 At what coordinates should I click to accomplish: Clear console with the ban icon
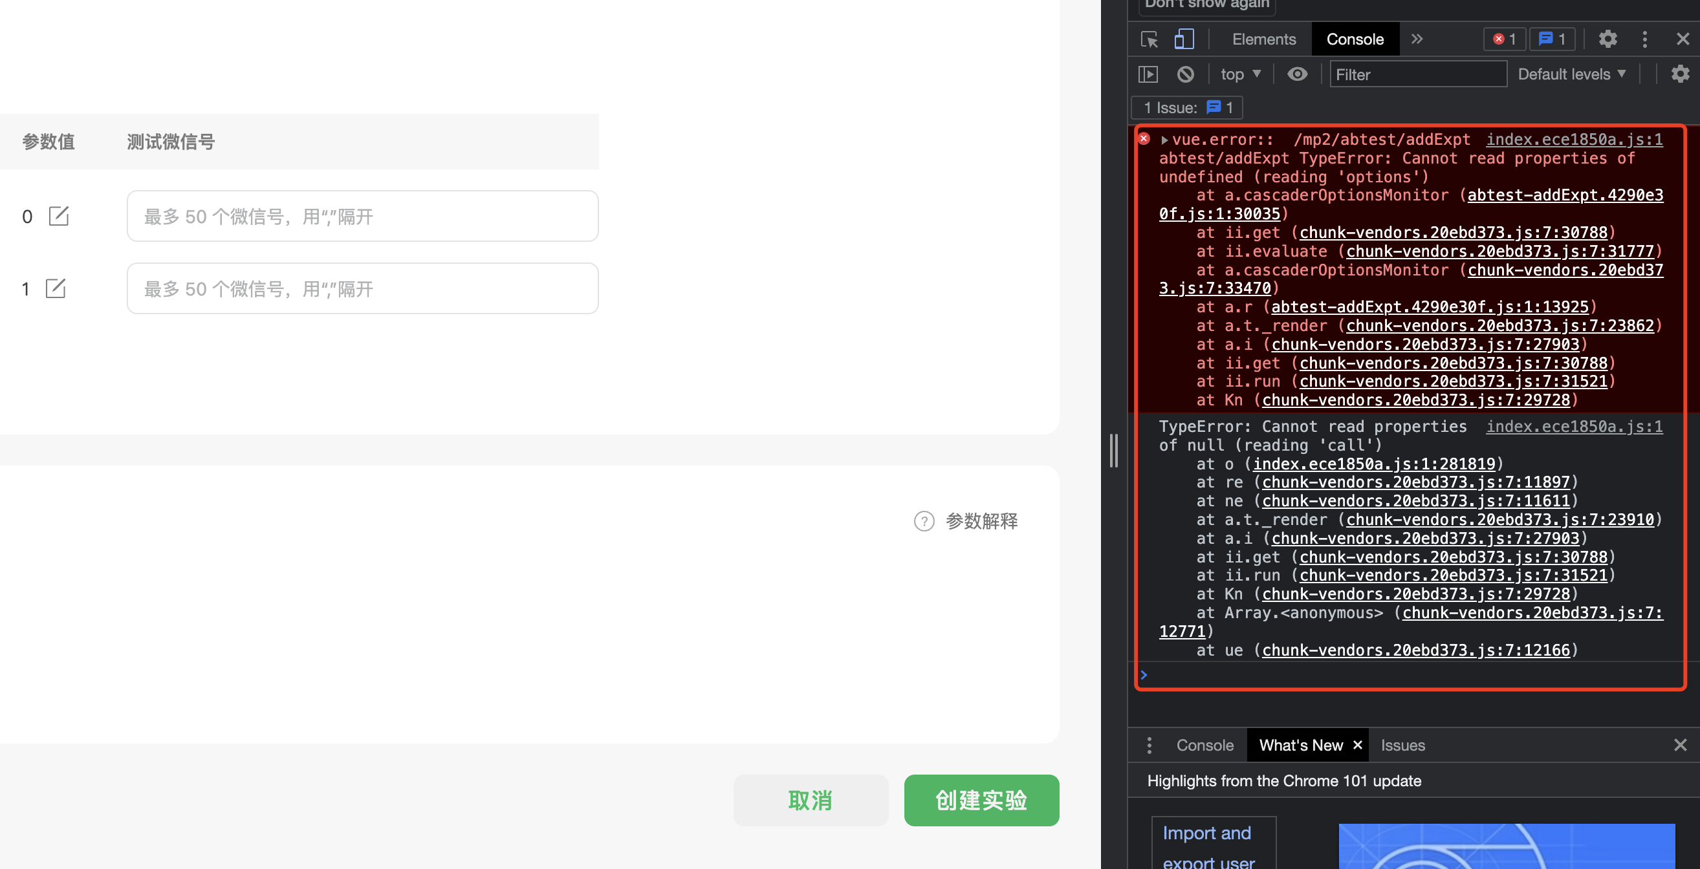point(1185,74)
